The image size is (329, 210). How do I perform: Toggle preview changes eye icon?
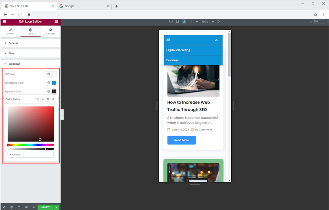pyautogui.click(x=34, y=207)
